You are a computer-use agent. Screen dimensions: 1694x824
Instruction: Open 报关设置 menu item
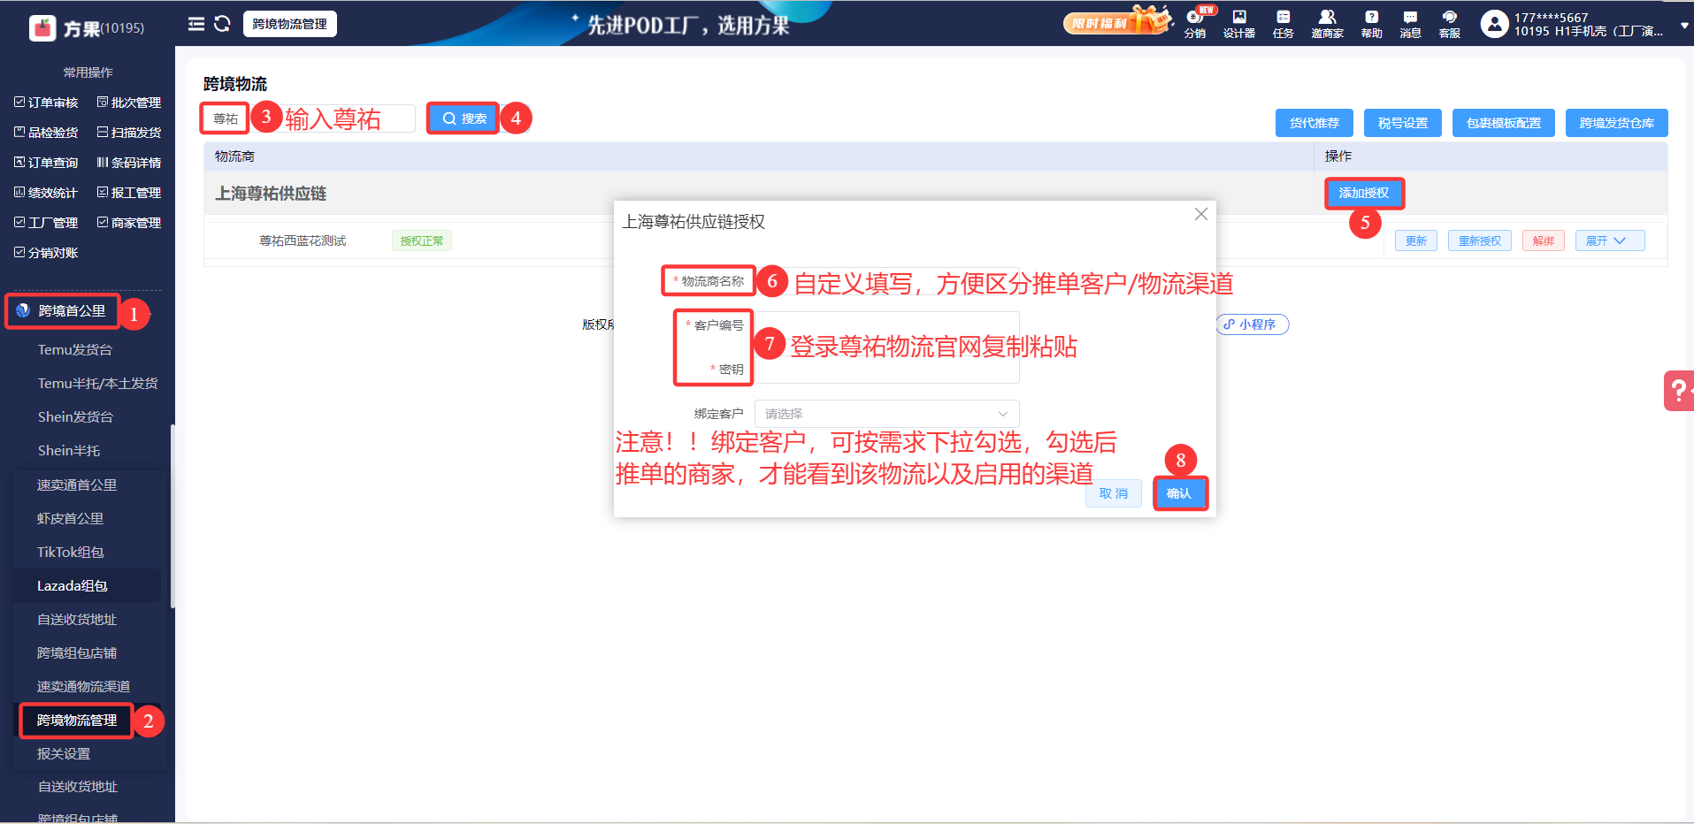[64, 754]
